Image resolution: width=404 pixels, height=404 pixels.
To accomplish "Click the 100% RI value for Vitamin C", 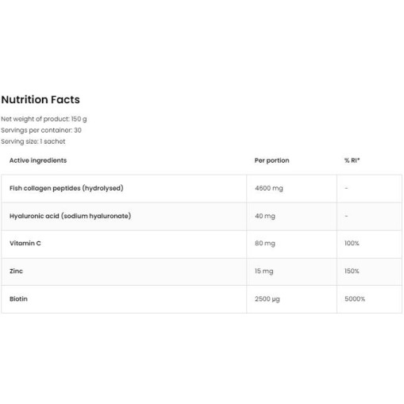I will pos(352,243).
